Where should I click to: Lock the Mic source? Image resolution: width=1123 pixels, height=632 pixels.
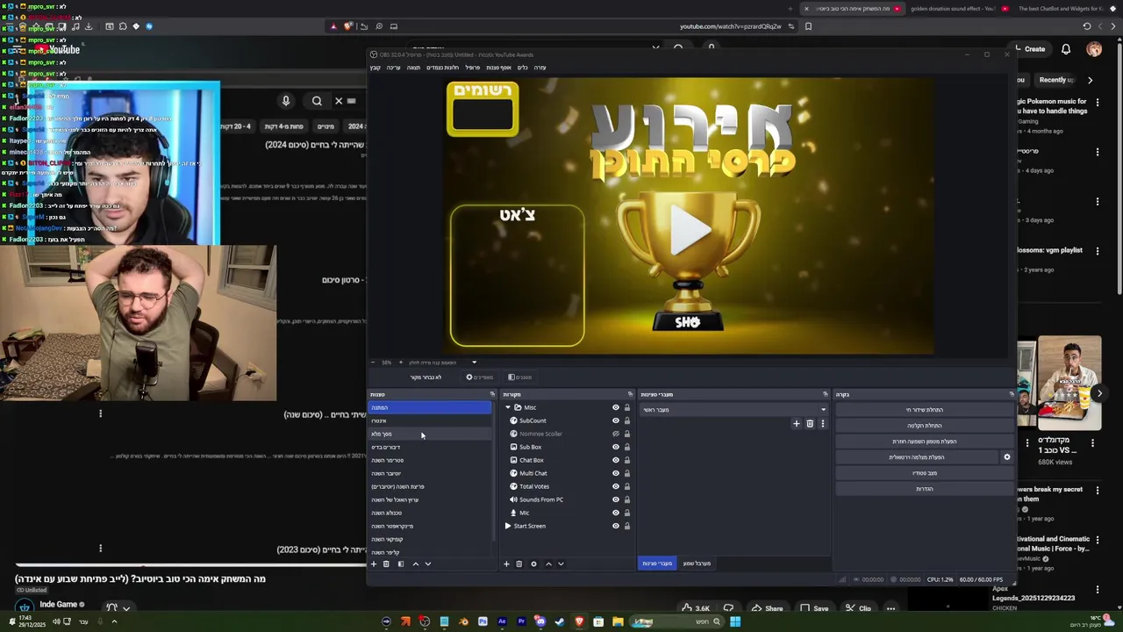pos(626,513)
